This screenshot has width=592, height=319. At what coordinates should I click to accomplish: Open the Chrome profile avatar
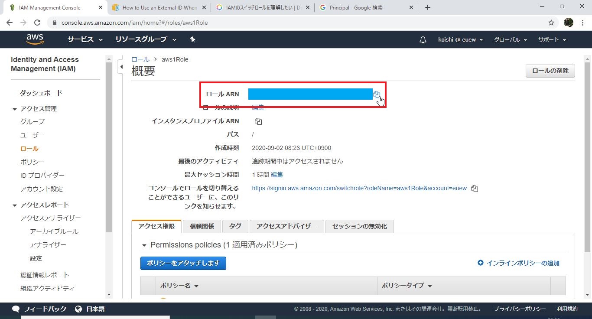point(569,23)
